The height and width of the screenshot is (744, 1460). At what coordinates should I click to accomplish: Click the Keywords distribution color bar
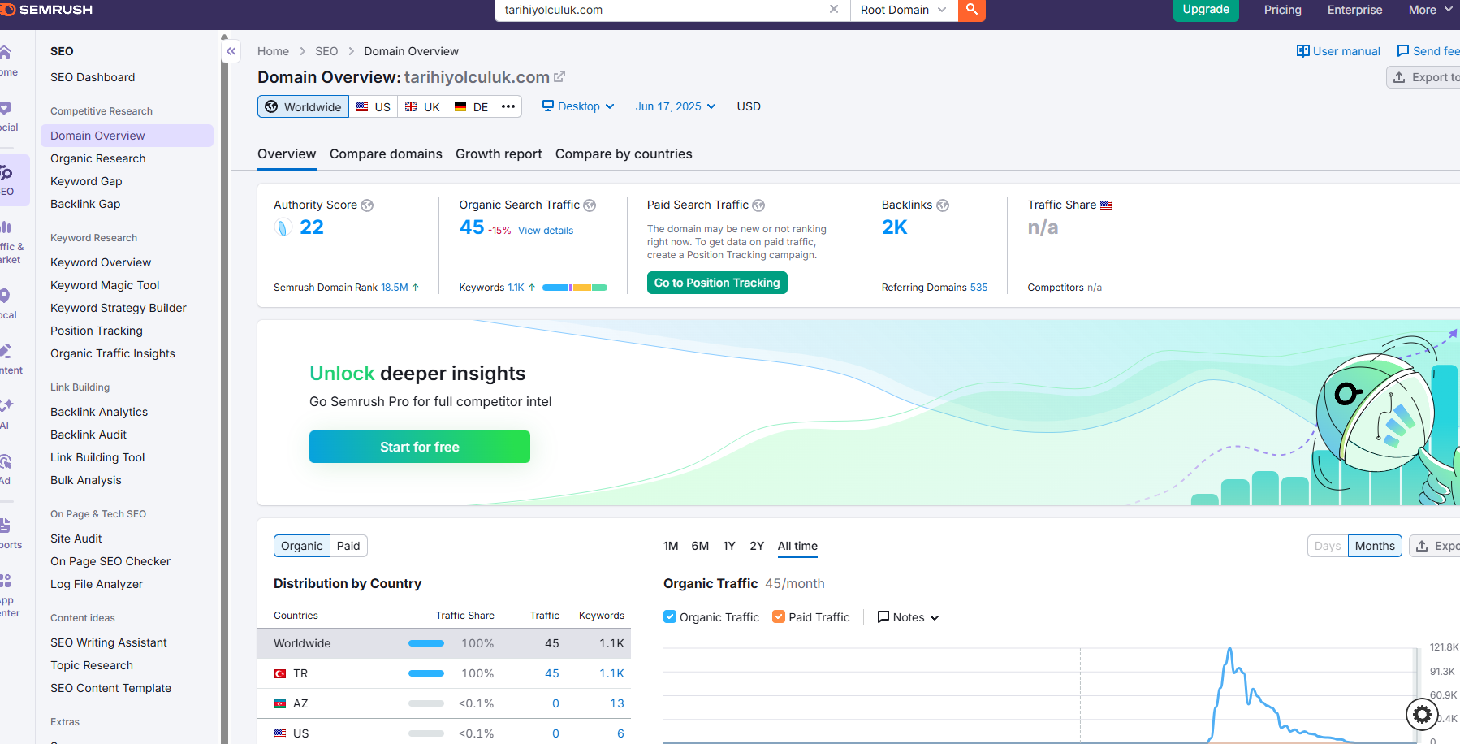pyautogui.click(x=575, y=288)
